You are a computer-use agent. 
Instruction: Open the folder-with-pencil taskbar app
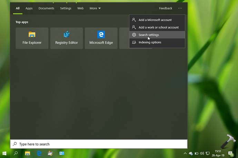click(50, 154)
